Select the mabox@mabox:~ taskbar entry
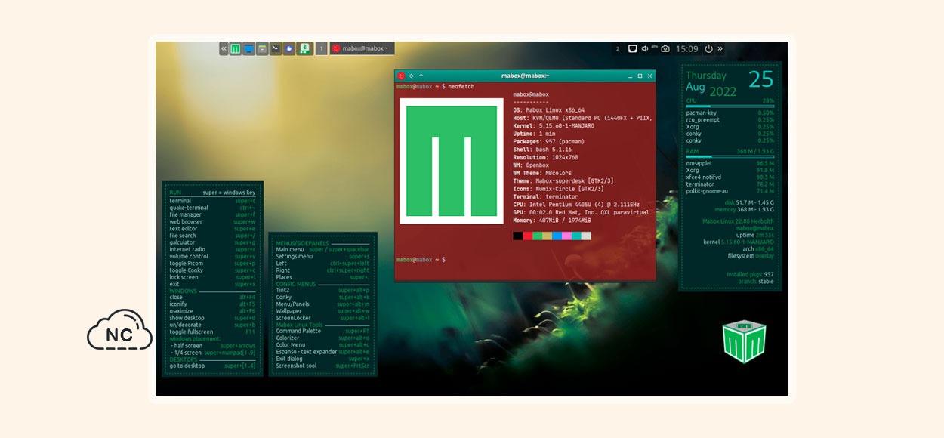 click(362, 48)
